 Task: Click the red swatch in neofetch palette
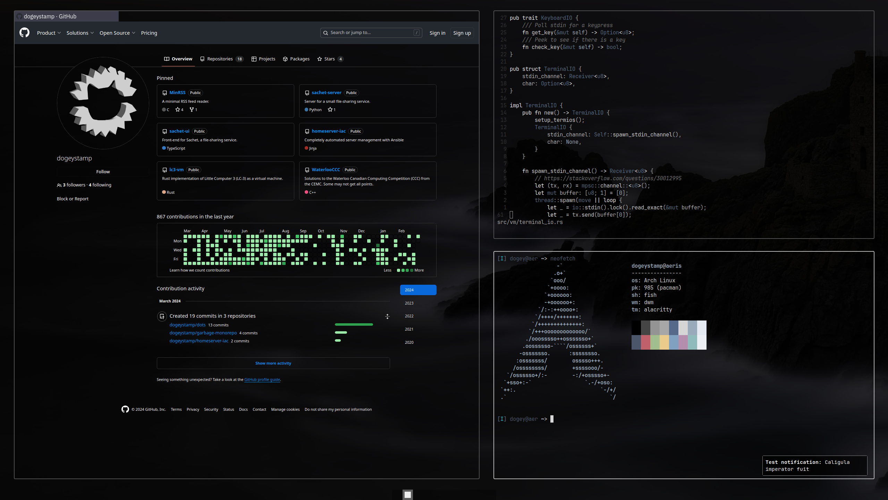[645, 342]
